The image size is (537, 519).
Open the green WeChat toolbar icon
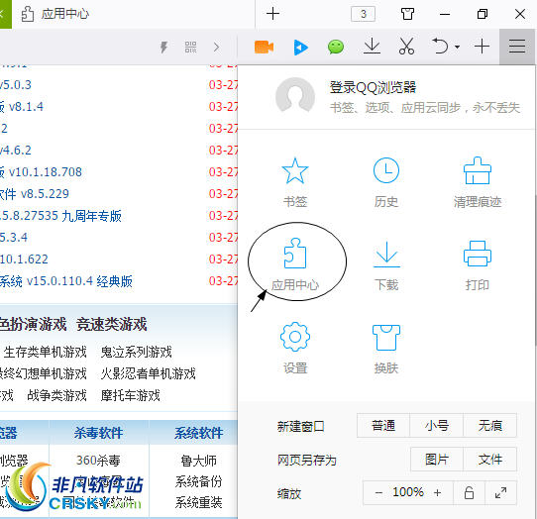coord(336,47)
